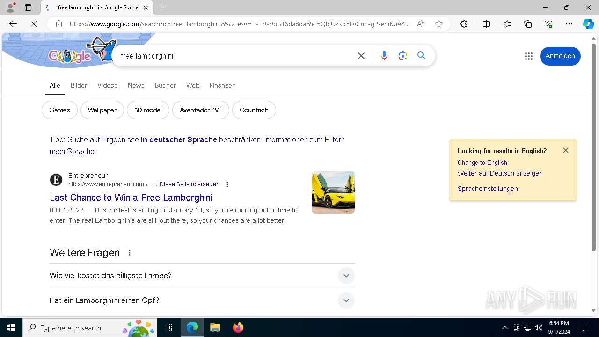Viewport: 599px width, 337px height.
Task: Open the Edge profile icon
Action: pyautogui.click(x=10, y=7)
